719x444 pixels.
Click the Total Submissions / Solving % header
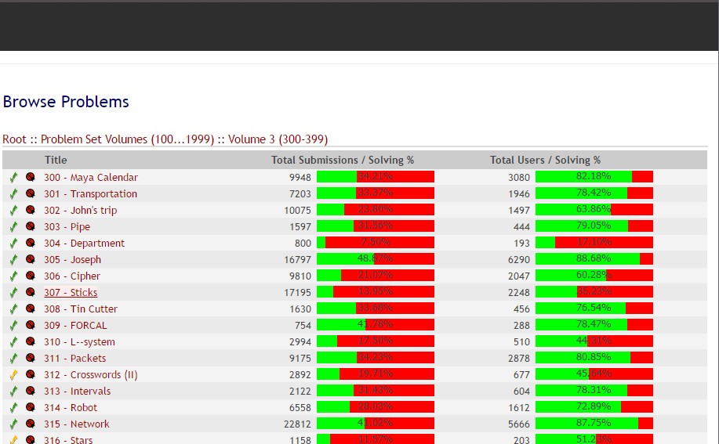tap(343, 161)
